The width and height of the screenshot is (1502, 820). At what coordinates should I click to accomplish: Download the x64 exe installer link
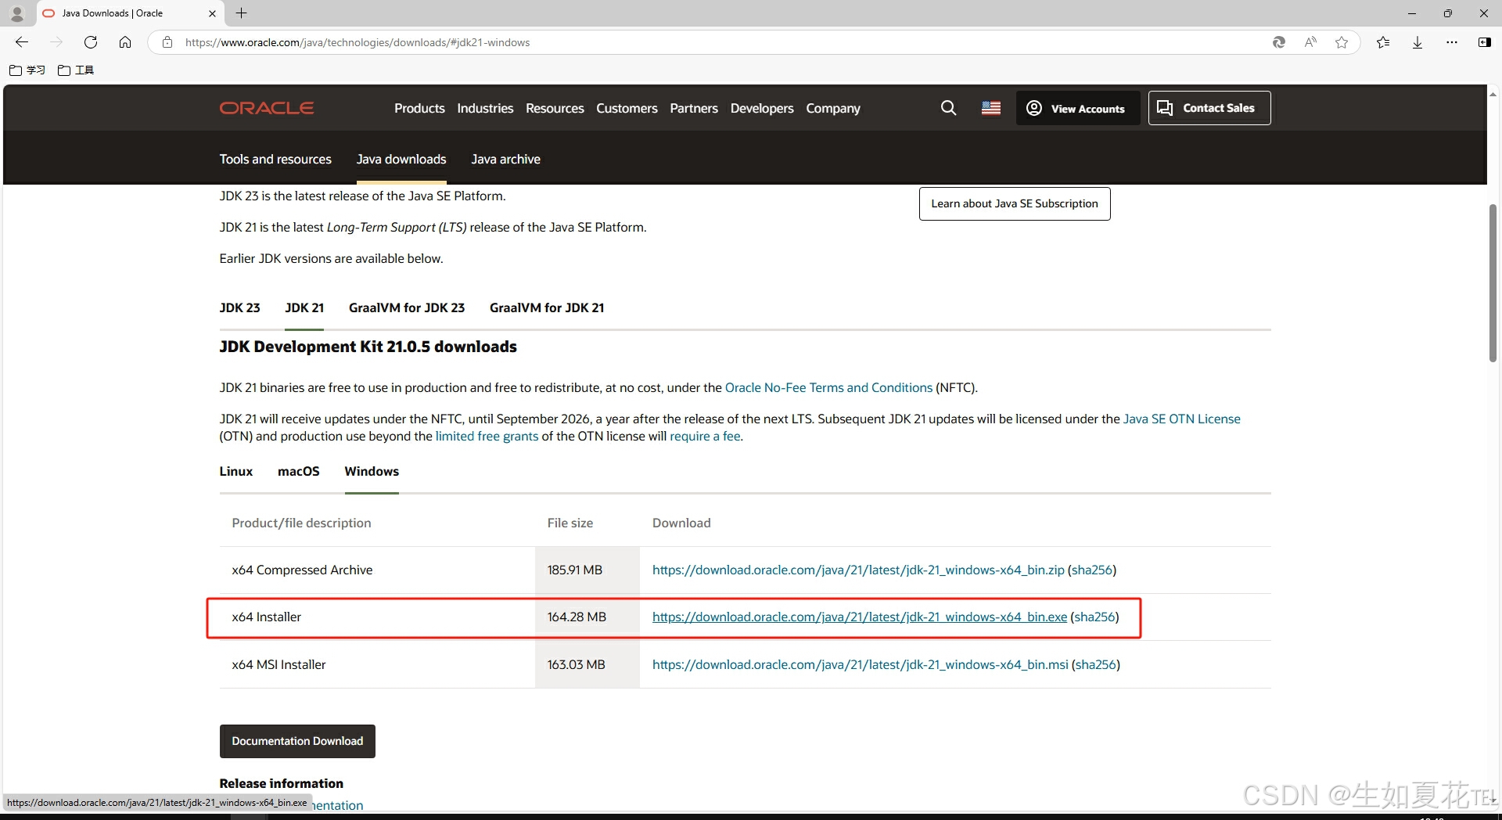(x=860, y=617)
